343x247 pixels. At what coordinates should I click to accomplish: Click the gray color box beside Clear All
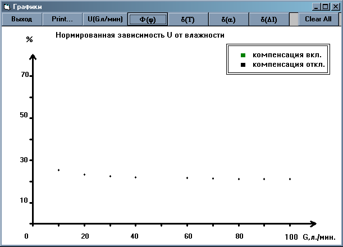pos(294,19)
